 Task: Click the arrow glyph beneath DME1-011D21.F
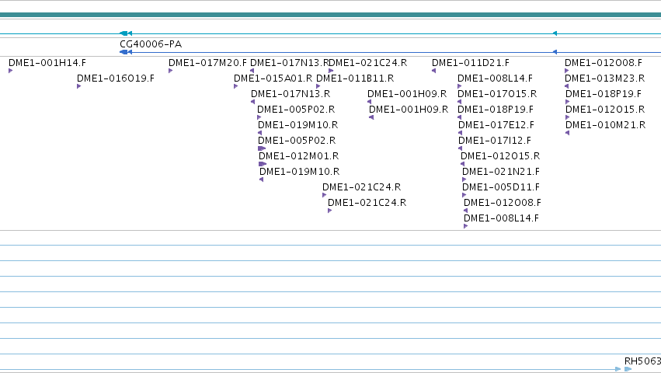coord(433,71)
